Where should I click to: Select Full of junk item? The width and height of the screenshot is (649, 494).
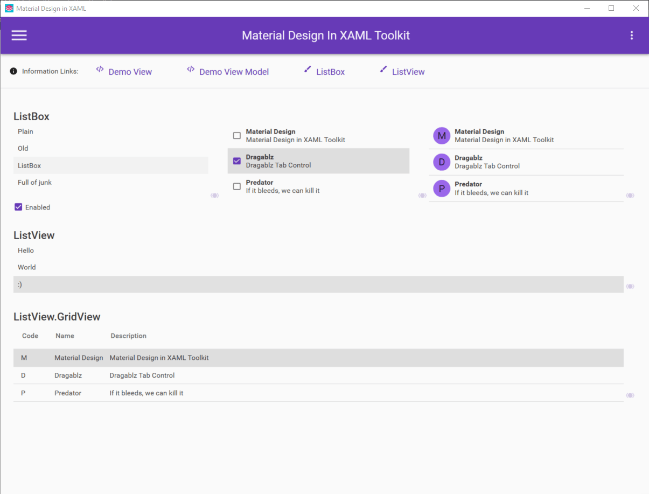pos(111,182)
